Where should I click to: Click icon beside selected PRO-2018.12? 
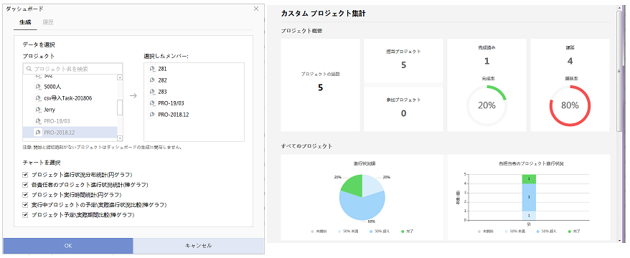pyautogui.click(x=152, y=115)
